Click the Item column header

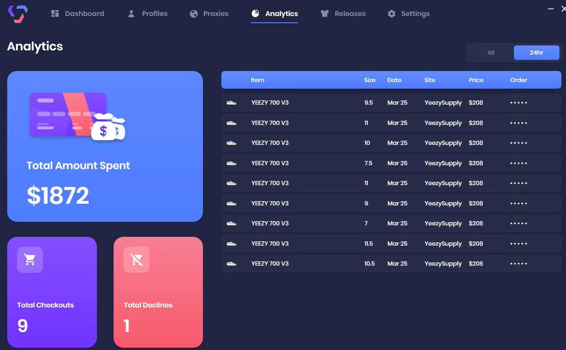(x=258, y=80)
